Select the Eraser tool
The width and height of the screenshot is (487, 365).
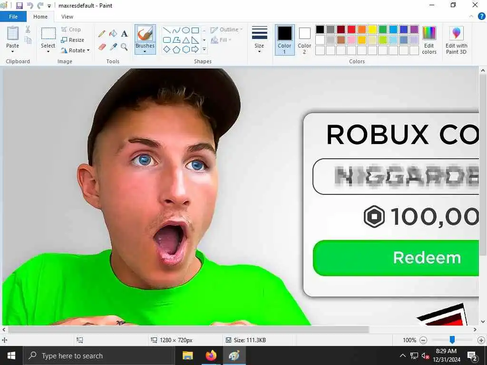102,47
